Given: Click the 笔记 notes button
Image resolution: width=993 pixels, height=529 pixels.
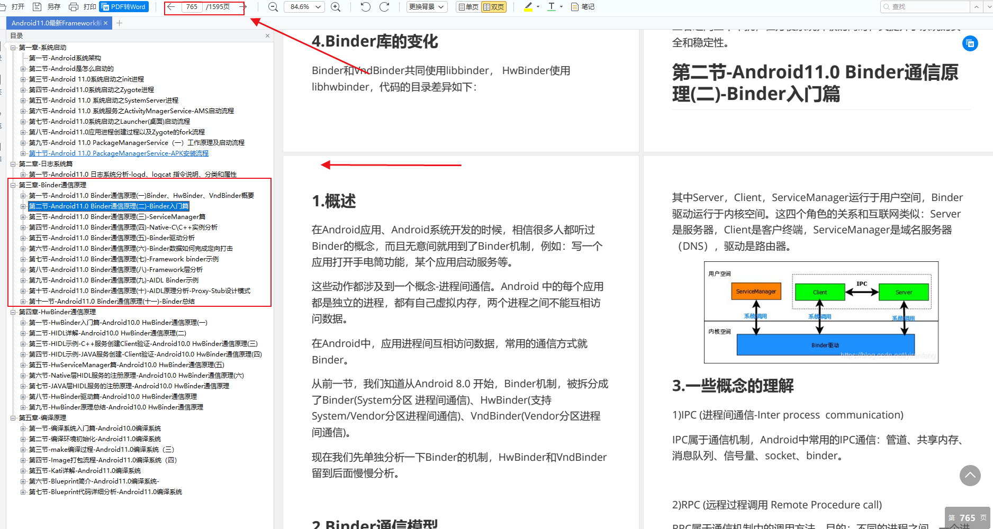Looking at the screenshot, I should [583, 7].
